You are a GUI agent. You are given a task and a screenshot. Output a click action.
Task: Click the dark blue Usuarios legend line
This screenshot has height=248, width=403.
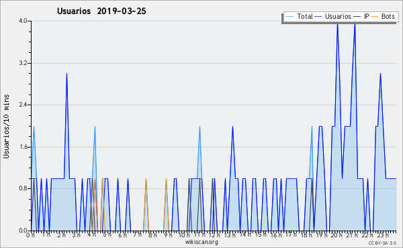318,17
